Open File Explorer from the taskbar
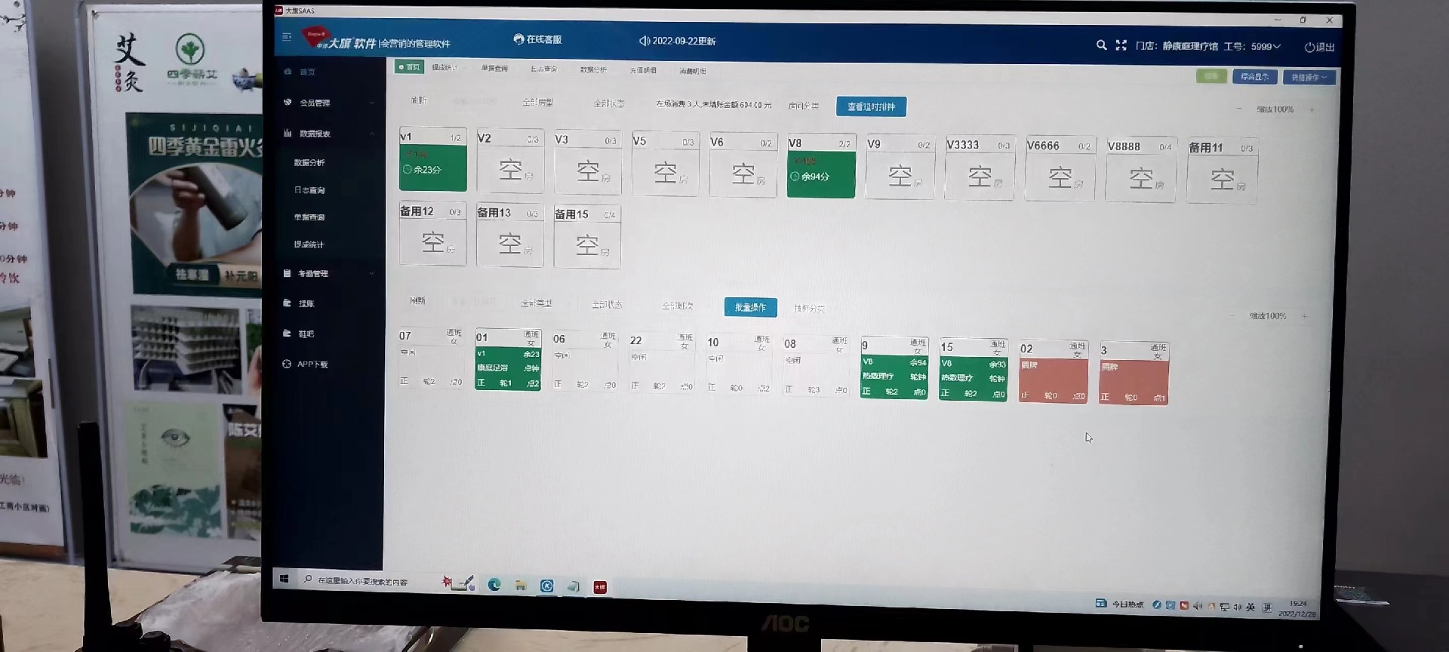Screen dimensions: 1449x652 521,586
